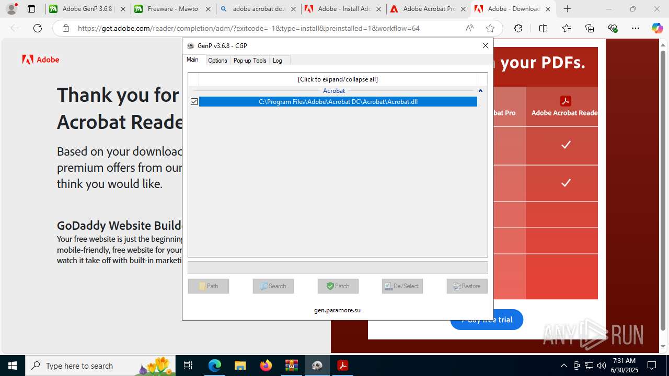
Task: Open Copilot icon in Edge
Action: click(x=657, y=28)
